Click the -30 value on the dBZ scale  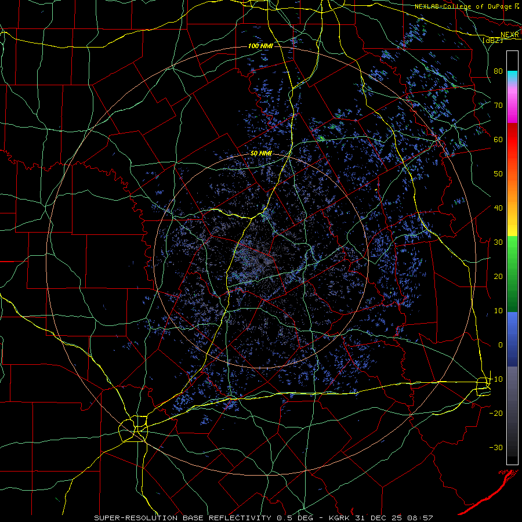tap(496, 447)
